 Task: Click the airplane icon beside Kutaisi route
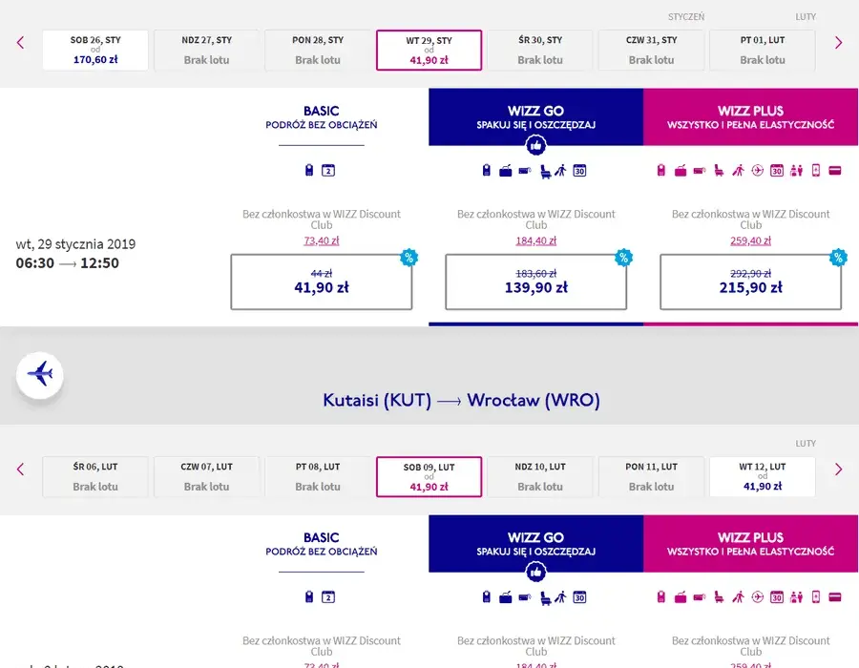[39, 375]
